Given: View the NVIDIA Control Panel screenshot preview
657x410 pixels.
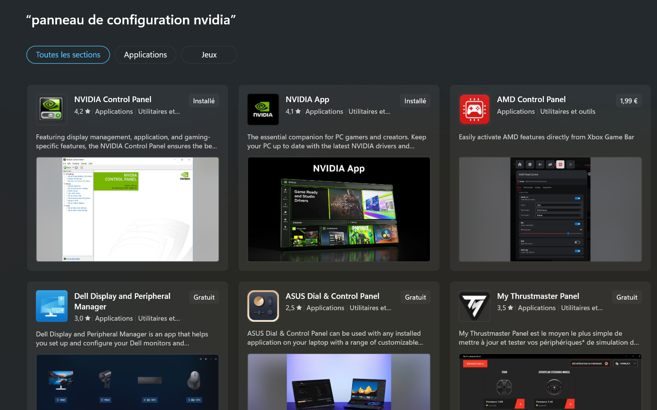Looking at the screenshot, I should (128, 209).
